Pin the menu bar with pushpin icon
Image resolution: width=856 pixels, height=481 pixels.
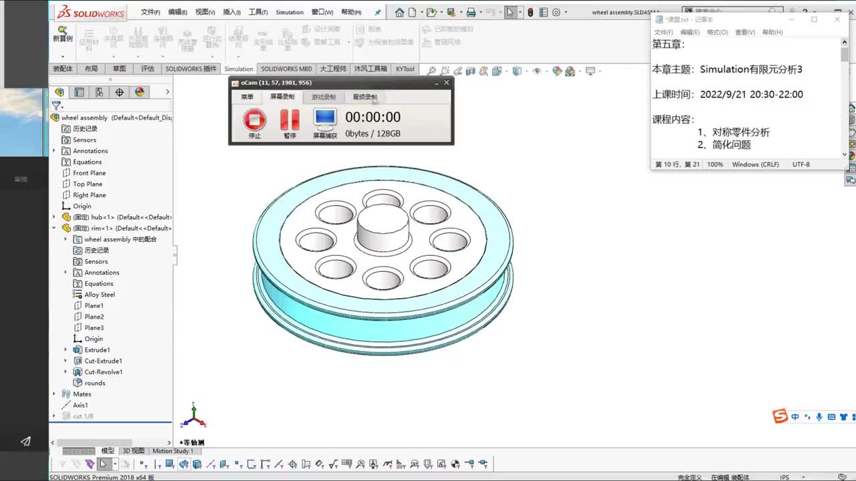[378, 12]
